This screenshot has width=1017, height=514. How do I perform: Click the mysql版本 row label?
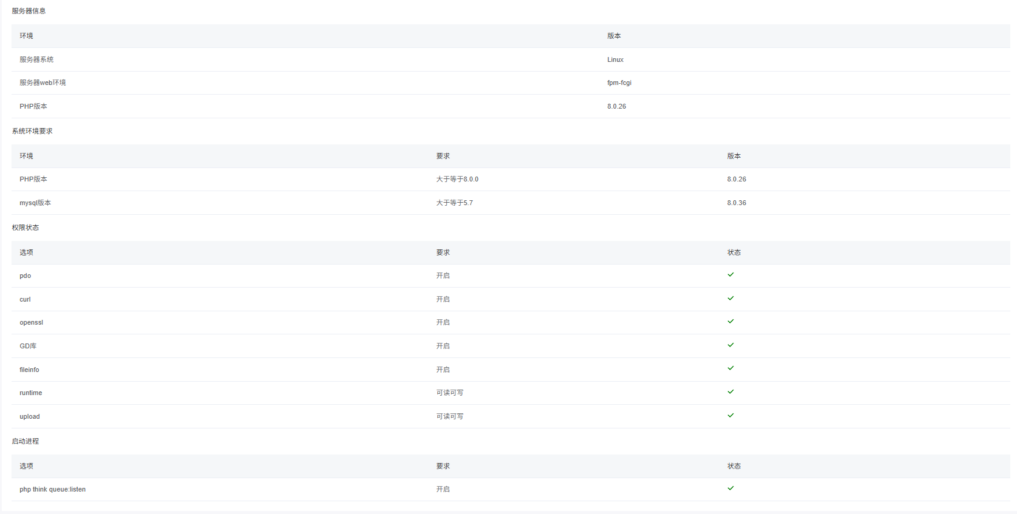tap(35, 203)
